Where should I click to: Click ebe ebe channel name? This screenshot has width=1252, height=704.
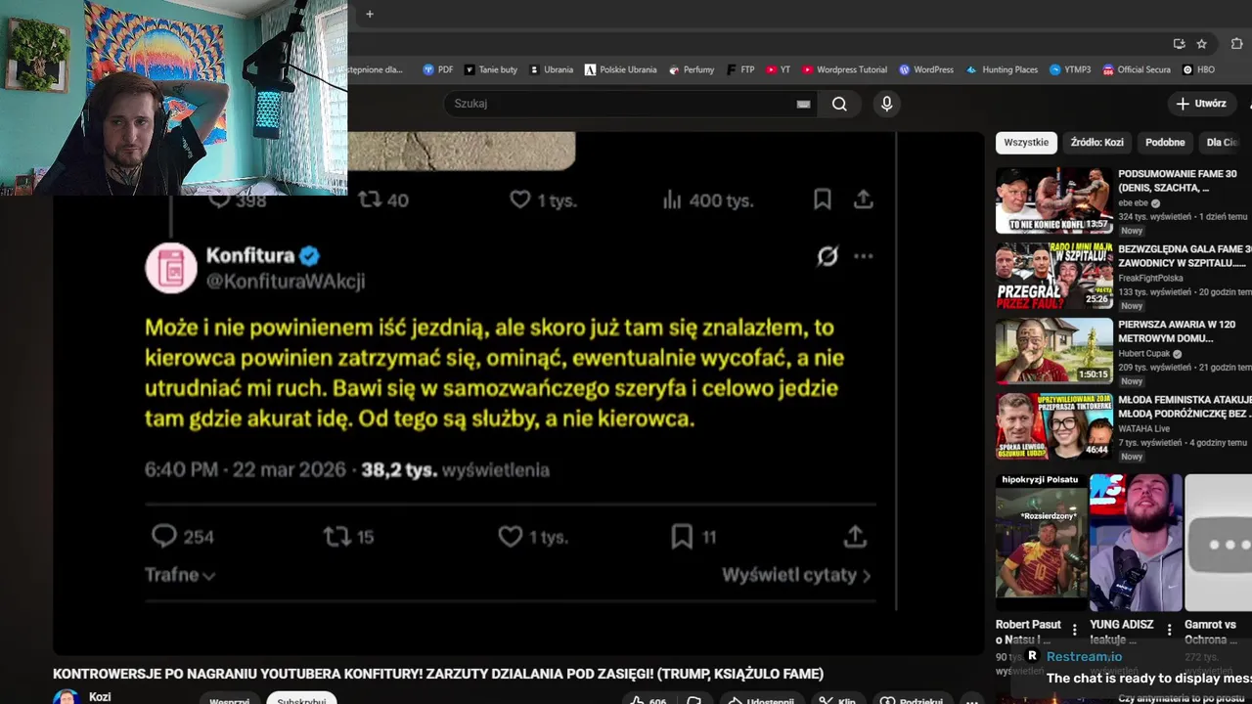point(1134,203)
